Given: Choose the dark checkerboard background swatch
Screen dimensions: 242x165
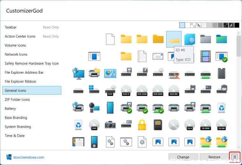Looking at the screenshot, I should coord(226,25).
